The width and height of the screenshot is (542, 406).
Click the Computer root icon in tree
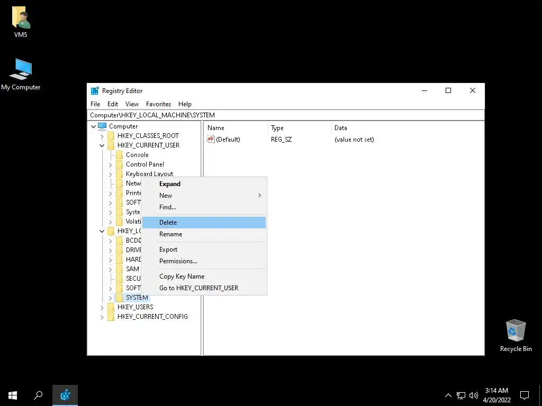click(x=102, y=126)
